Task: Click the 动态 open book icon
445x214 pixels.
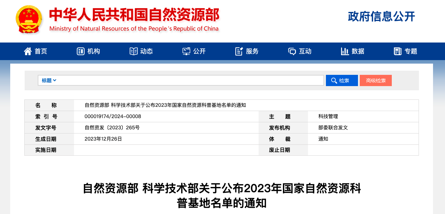Action: pos(134,51)
